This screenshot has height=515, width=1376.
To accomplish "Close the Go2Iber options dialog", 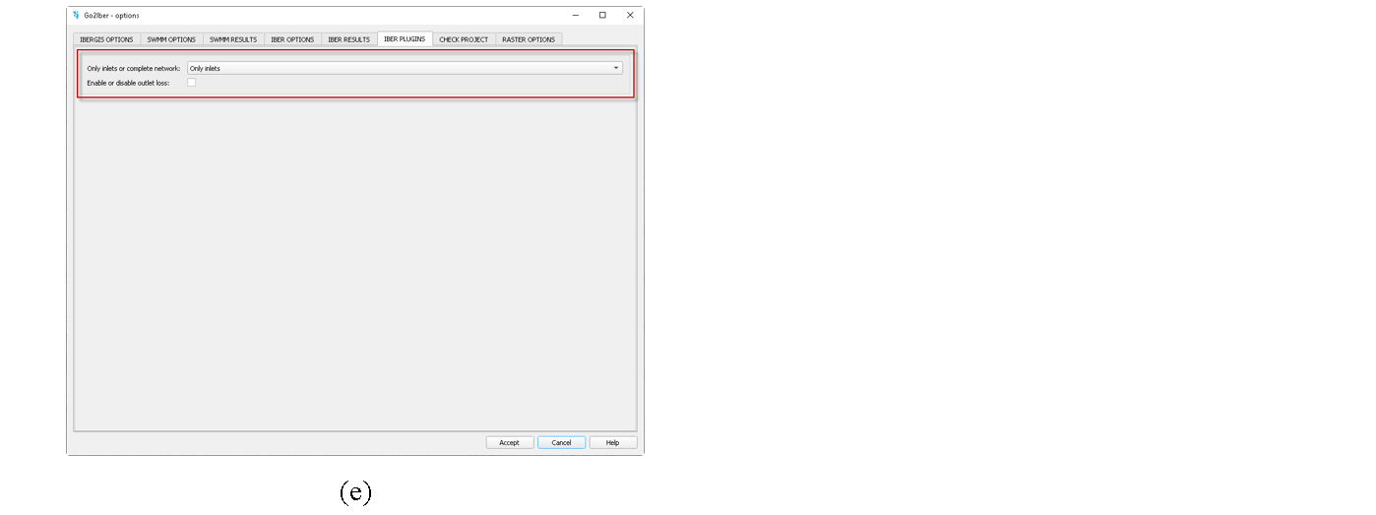I will click(630, 15).
